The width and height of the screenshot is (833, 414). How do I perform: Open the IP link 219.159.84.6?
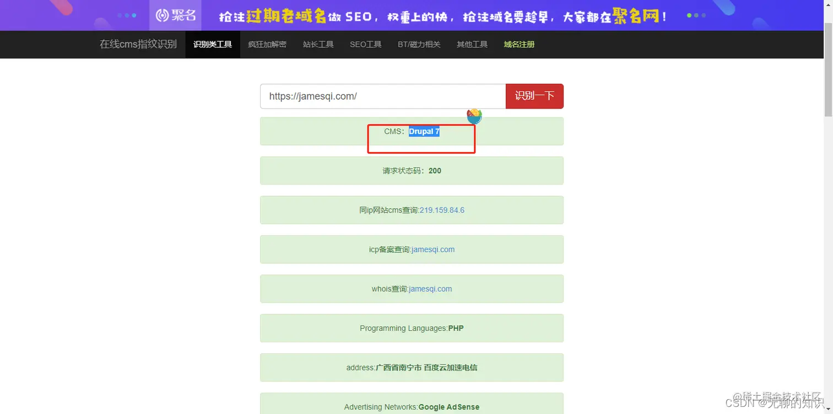click(x=441, y=210)
